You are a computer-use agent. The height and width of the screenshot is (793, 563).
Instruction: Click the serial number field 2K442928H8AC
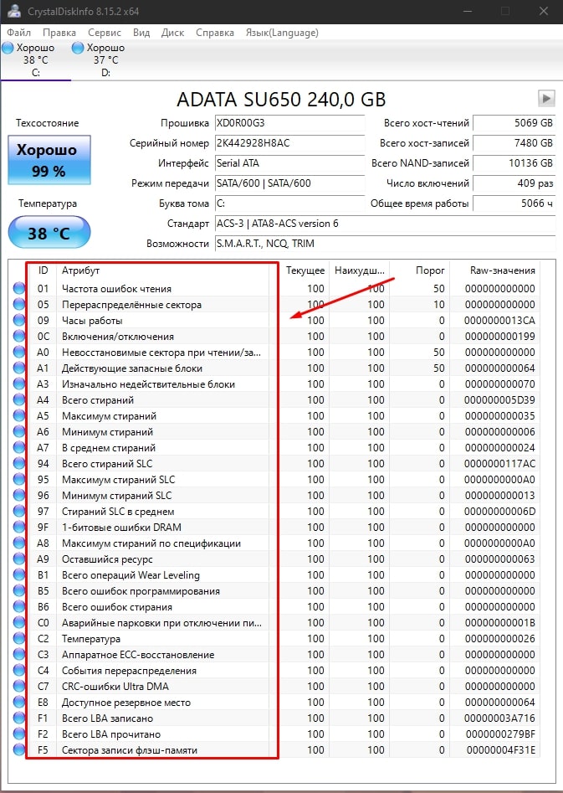pyautogui.click(x=289, y=143)
